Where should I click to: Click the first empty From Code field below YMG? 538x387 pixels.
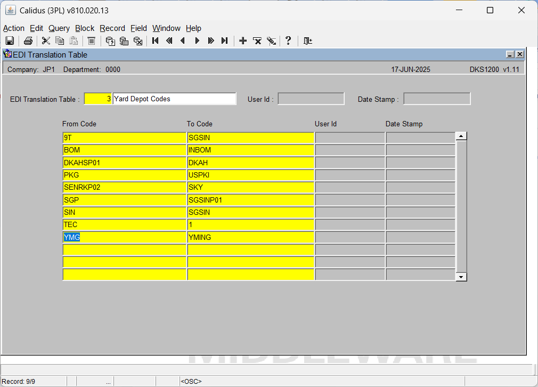tap(125, 249)
